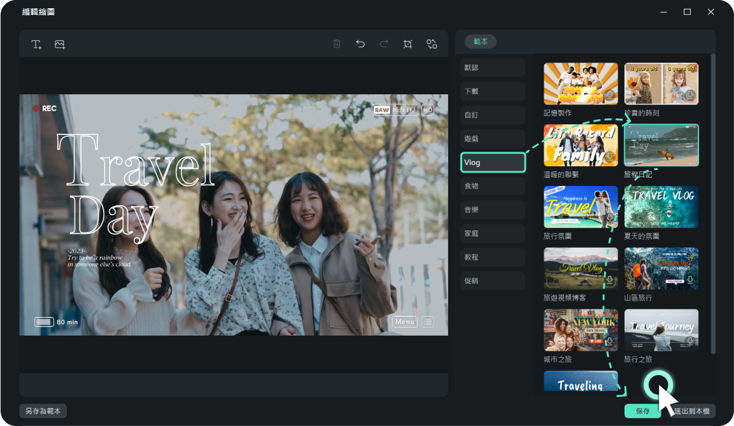
Task: Click the download icon on 山區旅行
Action: coord(690,280)
